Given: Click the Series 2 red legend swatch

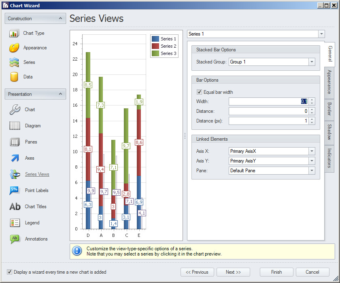Looking at the screenshot, I should (155, 46).
